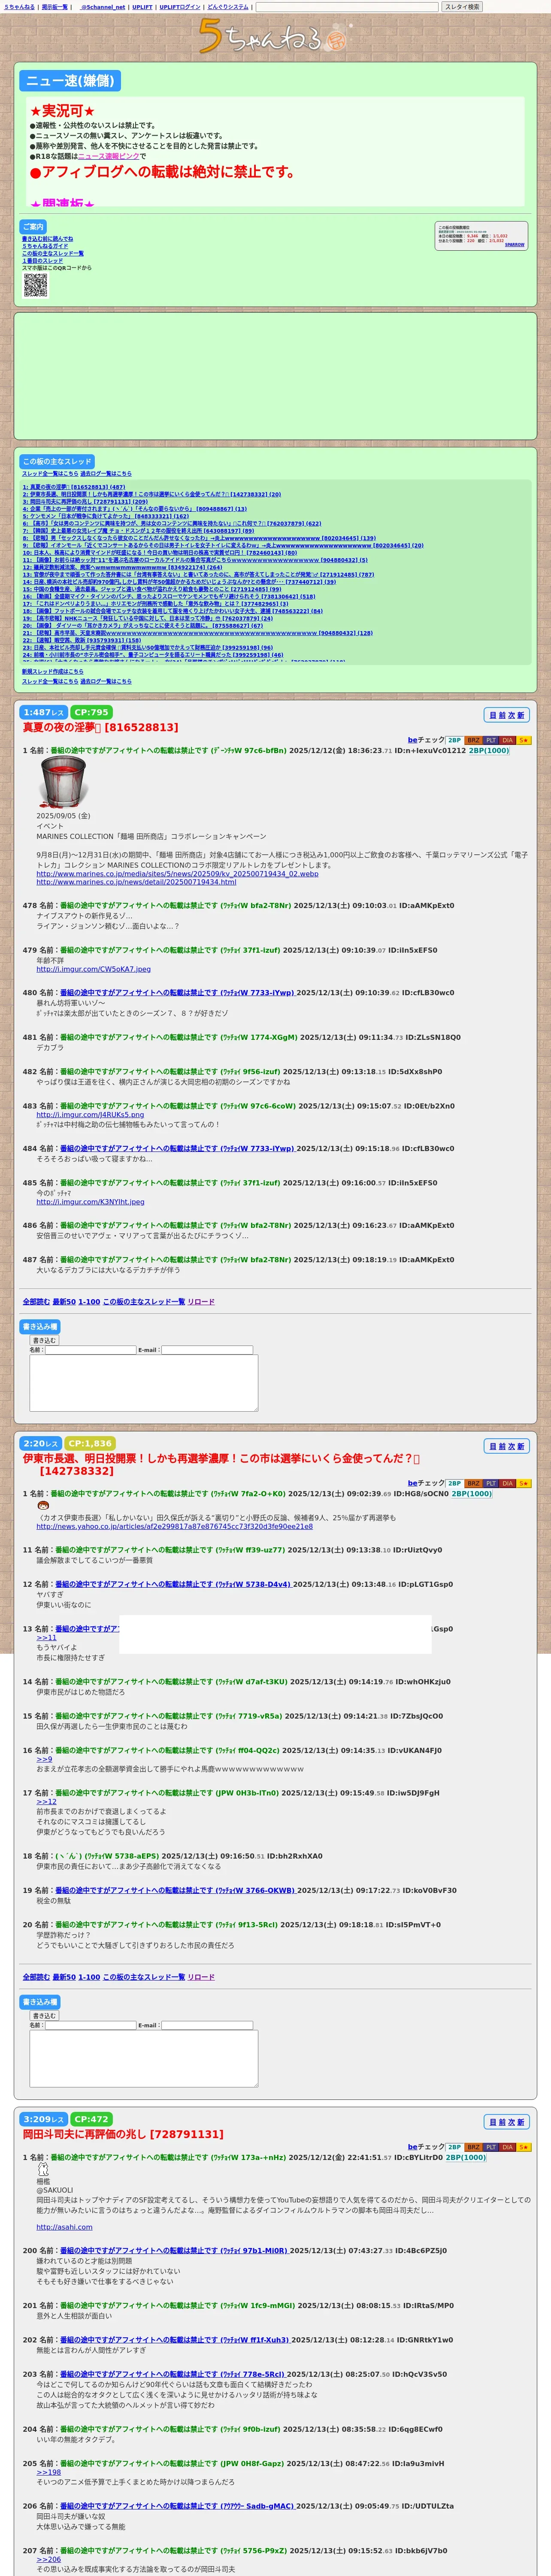Click 1-100 below the 伊東市長選 thread
551x2576 pixels.
pos(89,1977)
